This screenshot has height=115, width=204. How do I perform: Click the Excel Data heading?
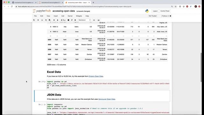[54, 72]
